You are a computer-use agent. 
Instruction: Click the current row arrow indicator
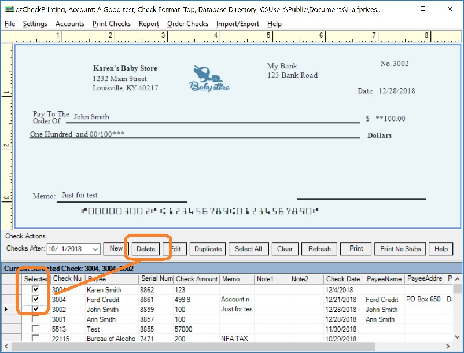point(6,310)
